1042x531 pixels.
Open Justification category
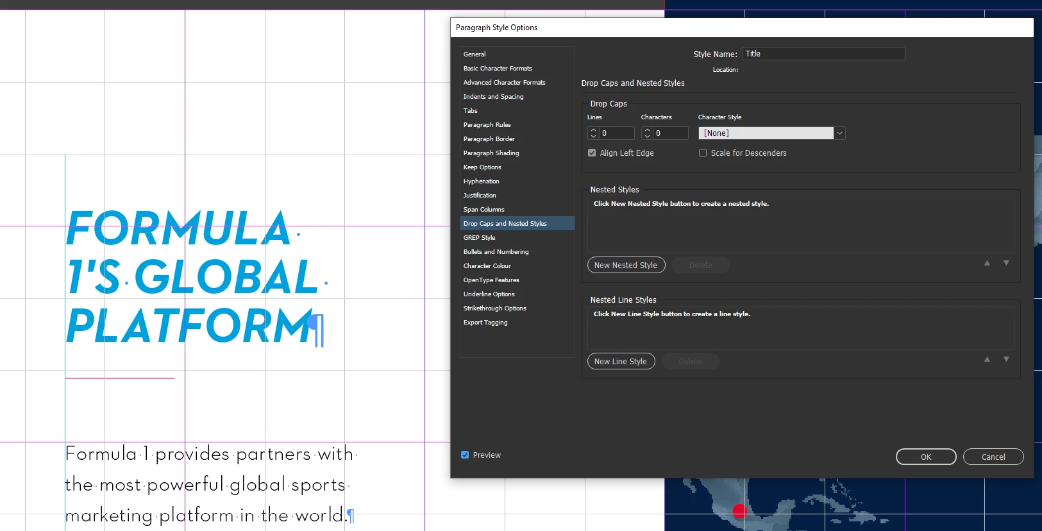pos(517,196)
